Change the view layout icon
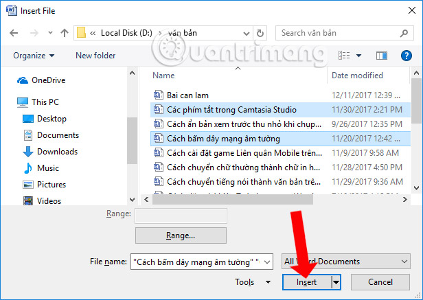Viewport: 423px width, 300px height. pyautogui.click(x=344, y=56)
